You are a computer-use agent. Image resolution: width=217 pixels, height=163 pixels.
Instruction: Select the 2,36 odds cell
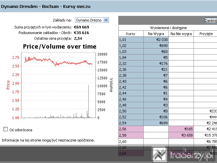tap(131, 69)
